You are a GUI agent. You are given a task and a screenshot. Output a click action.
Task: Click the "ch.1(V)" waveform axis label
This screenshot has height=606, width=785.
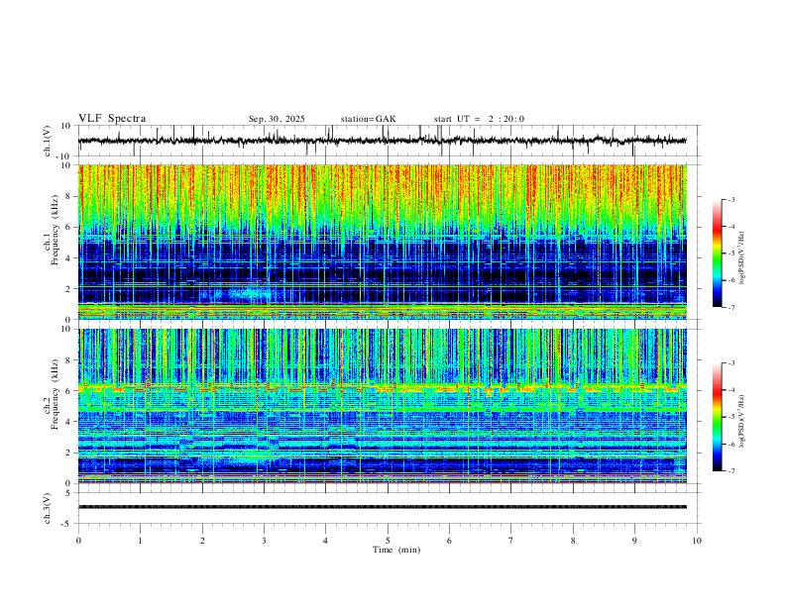48,141
